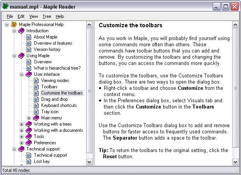Click the tree panel vertical scrollbar thumb
The width and height of the screenshot is (241, 175).
coord(89,91)
